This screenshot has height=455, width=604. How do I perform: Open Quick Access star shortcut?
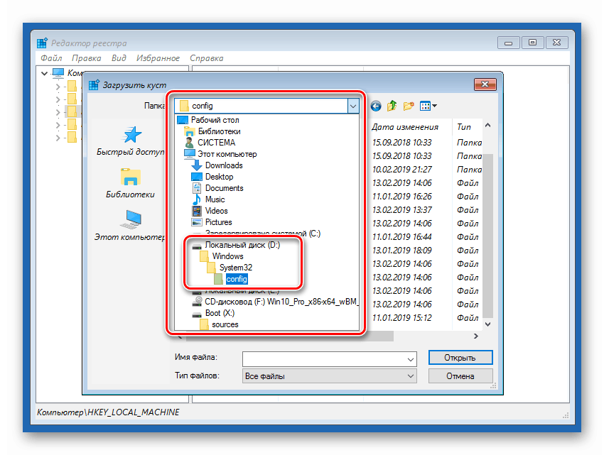tap(131, 141)
